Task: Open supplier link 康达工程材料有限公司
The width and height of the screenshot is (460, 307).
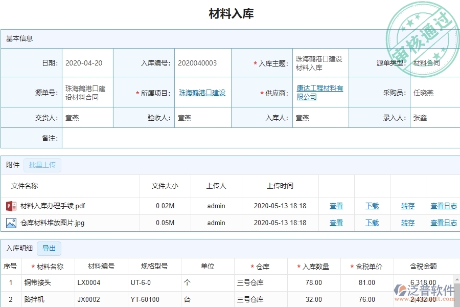Action: coord(319,87)
